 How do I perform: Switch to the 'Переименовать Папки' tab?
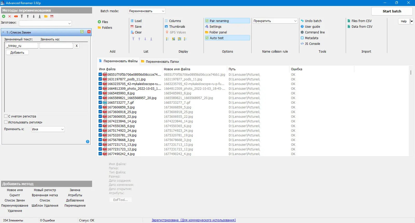[160, 61]
